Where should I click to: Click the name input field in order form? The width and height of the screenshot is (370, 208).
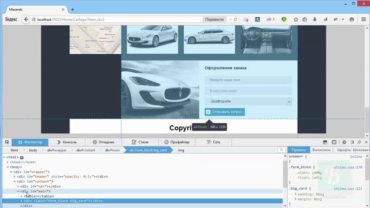248,80
